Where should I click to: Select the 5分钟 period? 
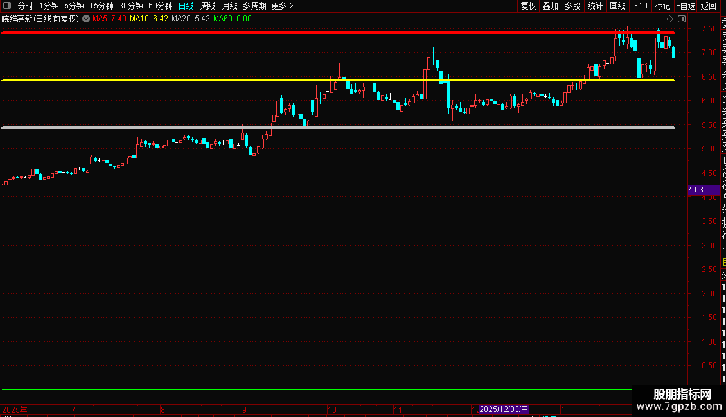tap(74, 6)
